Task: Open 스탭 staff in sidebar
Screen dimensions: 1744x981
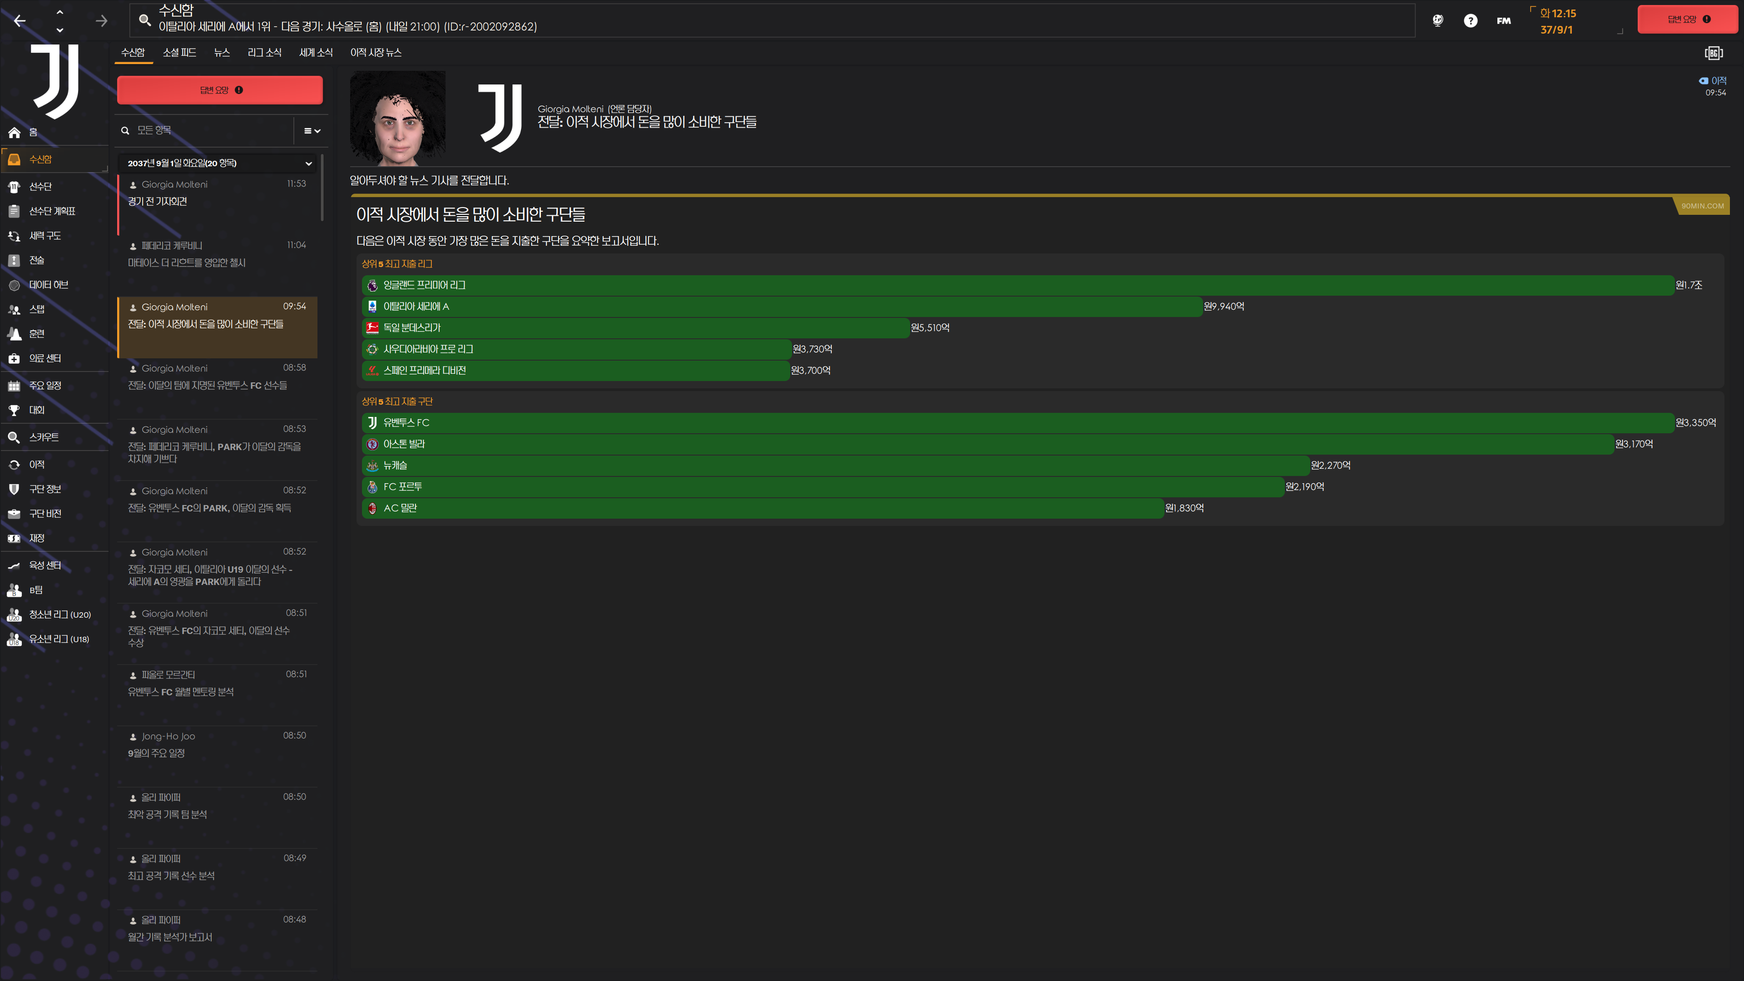Action: coord(54,309)
